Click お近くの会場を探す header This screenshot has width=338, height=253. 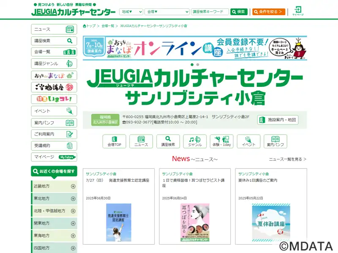click(54, 172)
